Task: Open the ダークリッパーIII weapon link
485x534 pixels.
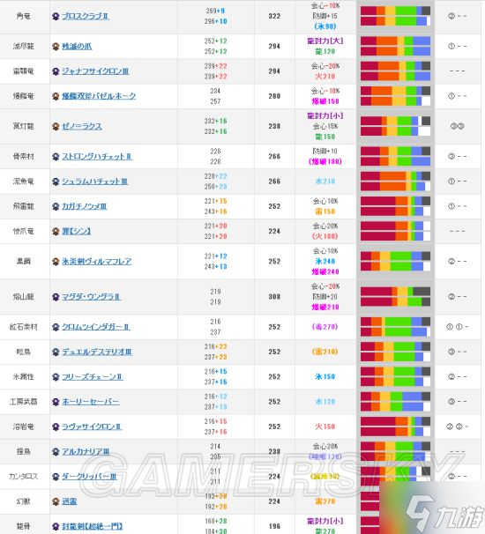Action: pos(89,477)
